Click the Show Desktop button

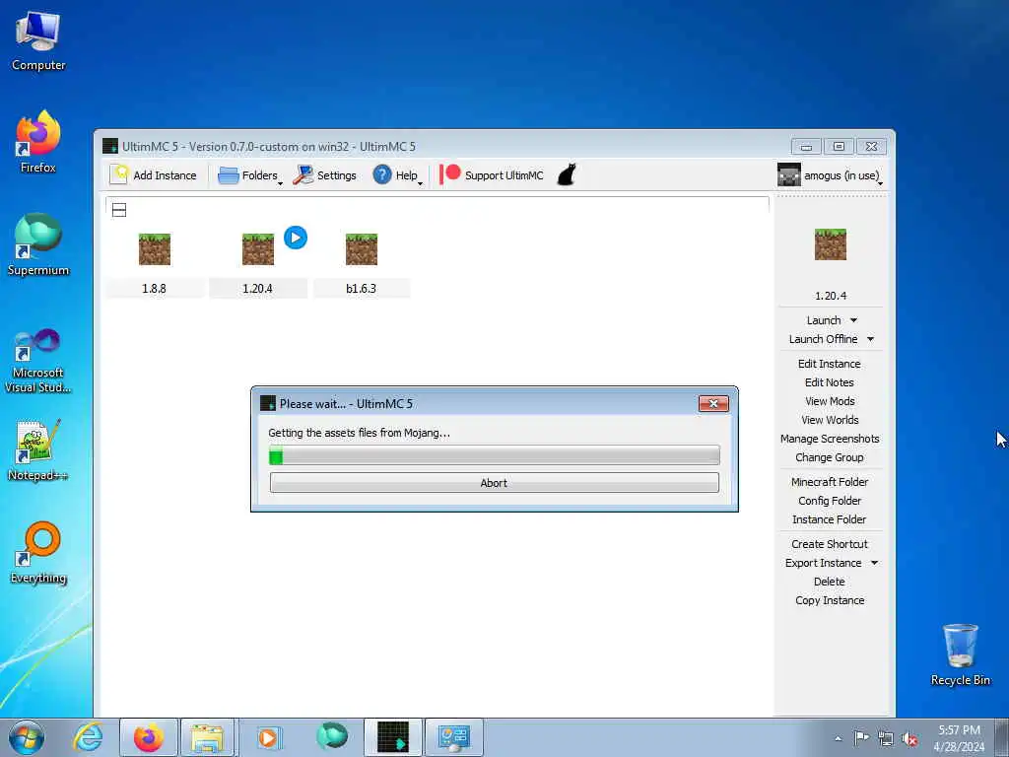[1002, 737]
